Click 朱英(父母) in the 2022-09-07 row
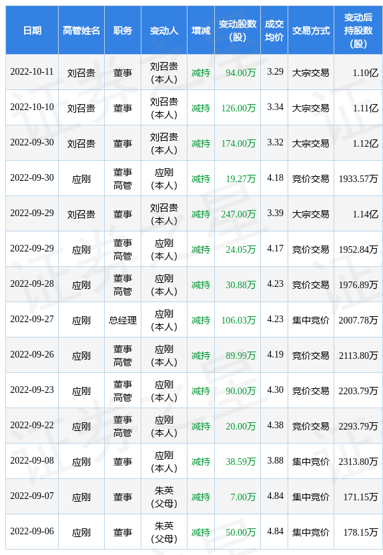The height and width of the screenshot is (555, 383). click(x=164, y=497)
